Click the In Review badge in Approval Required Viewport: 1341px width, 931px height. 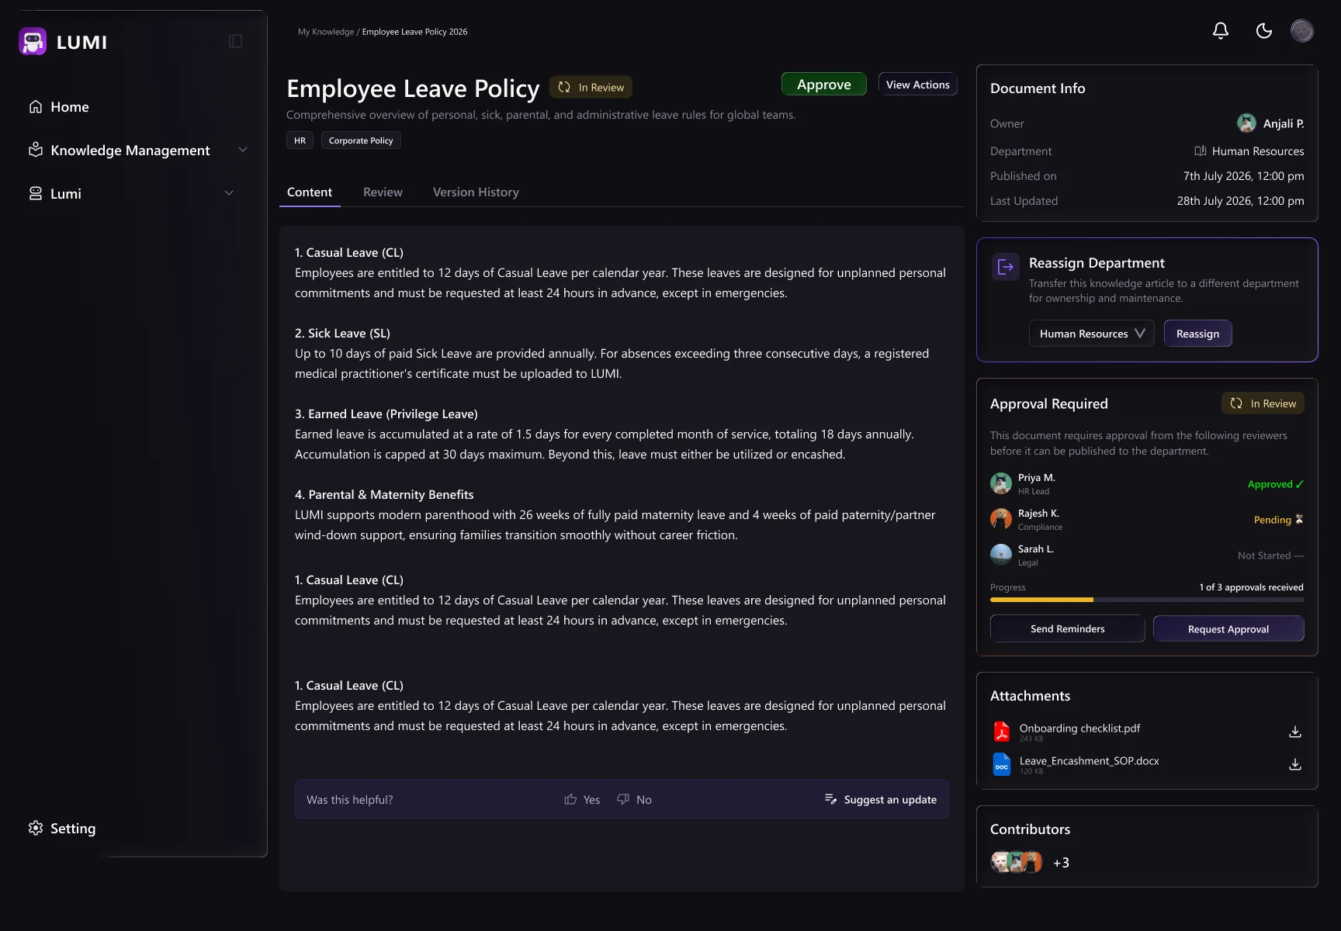pyautogui.click(x=1263, y=403)
